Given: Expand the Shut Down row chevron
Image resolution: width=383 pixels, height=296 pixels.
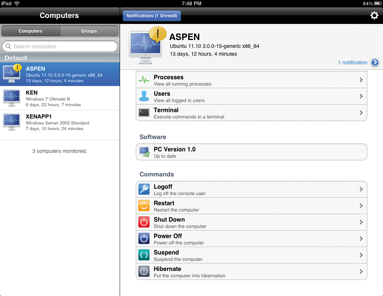Looking at the screenshot, I should click(x=361, y=222).
